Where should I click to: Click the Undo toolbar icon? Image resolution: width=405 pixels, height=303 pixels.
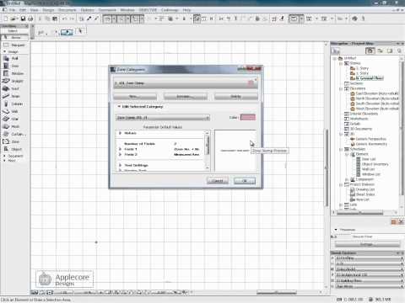pos(64,19)
